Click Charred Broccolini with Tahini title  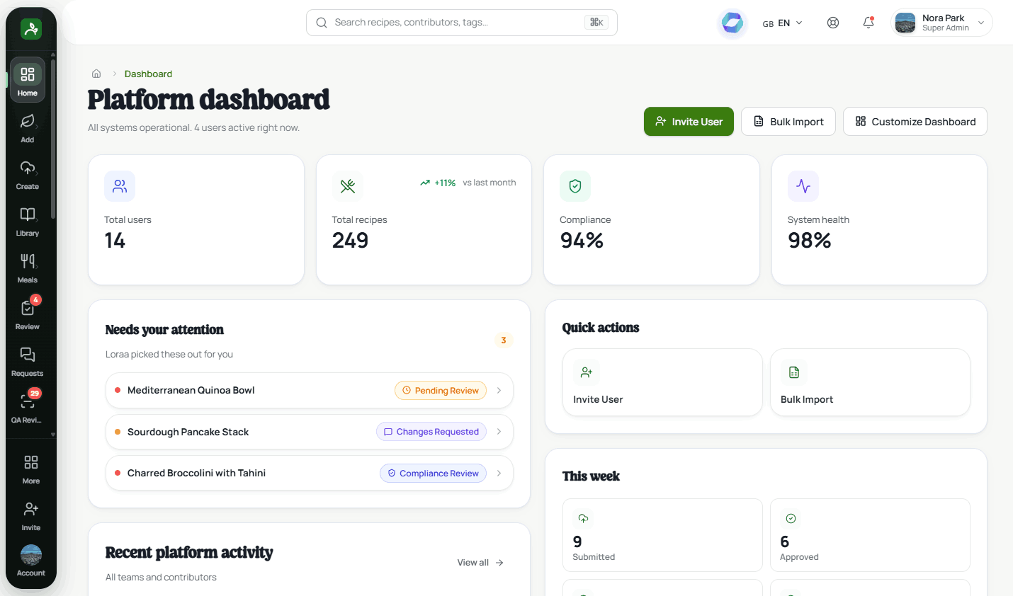pyautogui.click(x=196, y=474)
